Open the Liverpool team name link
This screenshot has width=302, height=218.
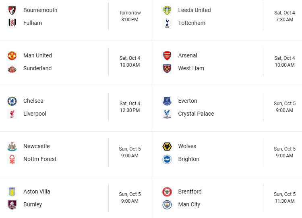35,114
